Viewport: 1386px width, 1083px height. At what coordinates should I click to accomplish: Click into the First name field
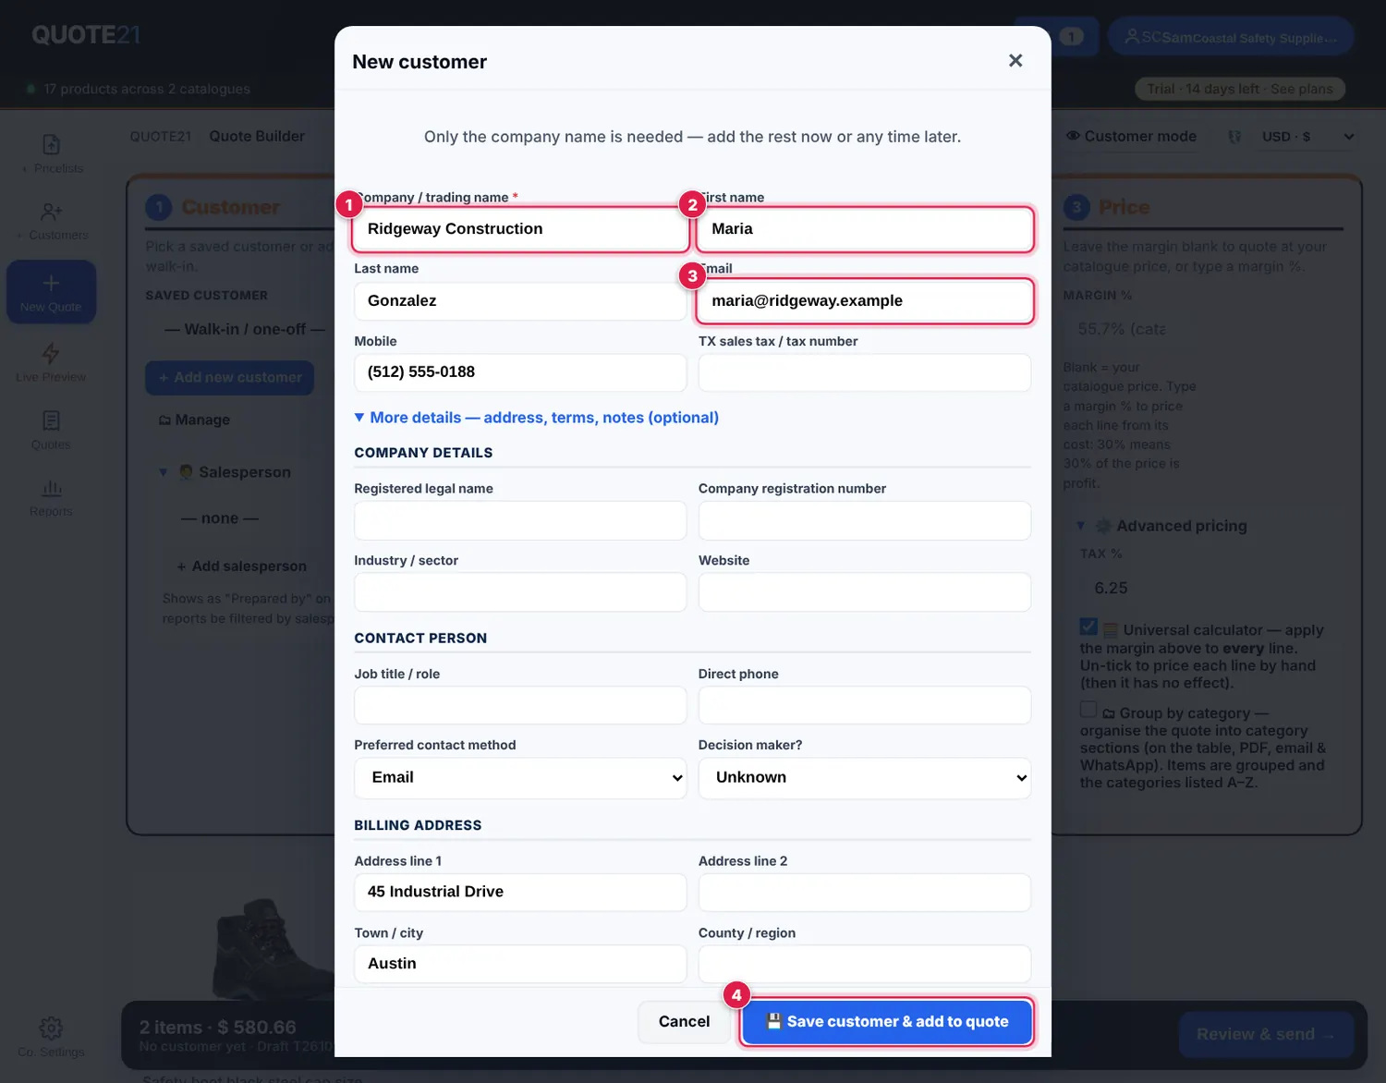[x=865, y=229]
